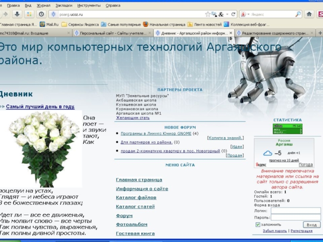The image size is (323, 242).
Task: Open Mail.Ru bookmark
Action: coord(49,25)
